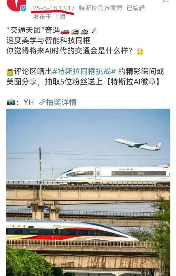Click the white 和谐号 train in the photo
This screenshot has width=176, height=276.
[x=113, y=175]
